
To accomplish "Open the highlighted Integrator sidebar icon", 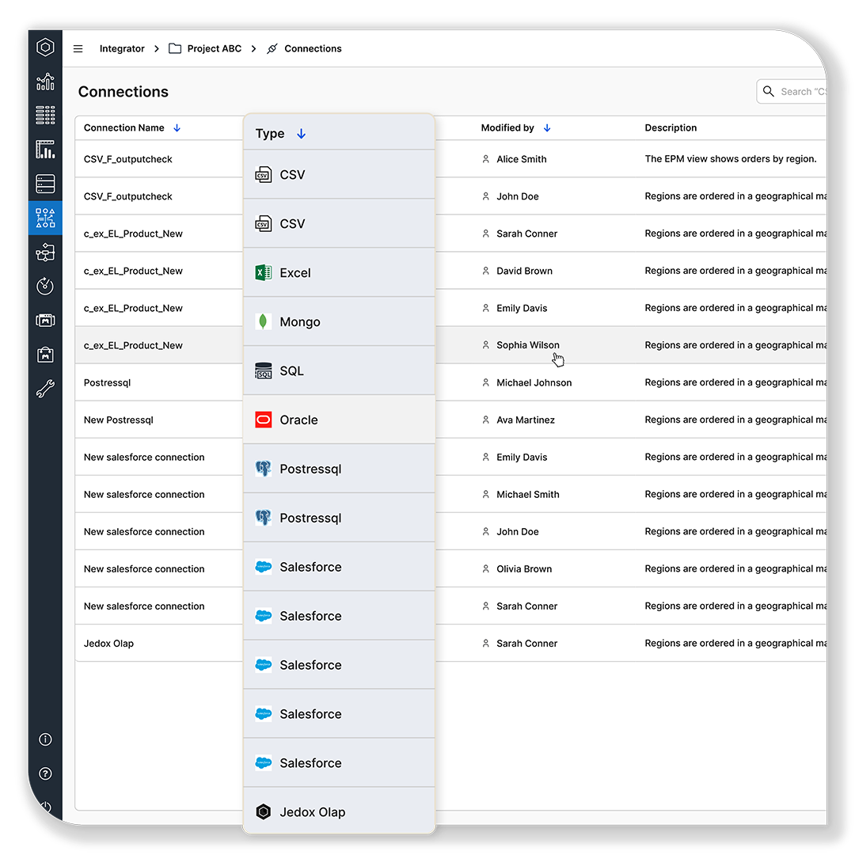I will (45, 217).
